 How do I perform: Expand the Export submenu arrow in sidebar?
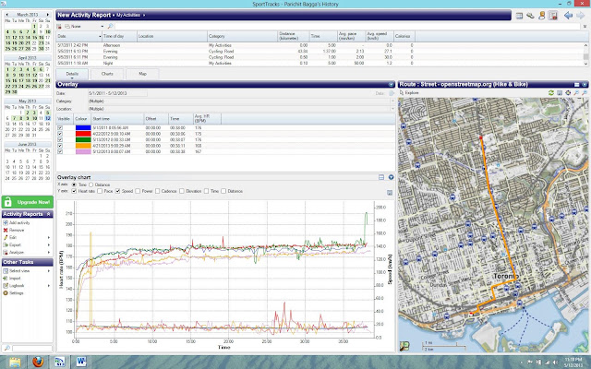49,245
